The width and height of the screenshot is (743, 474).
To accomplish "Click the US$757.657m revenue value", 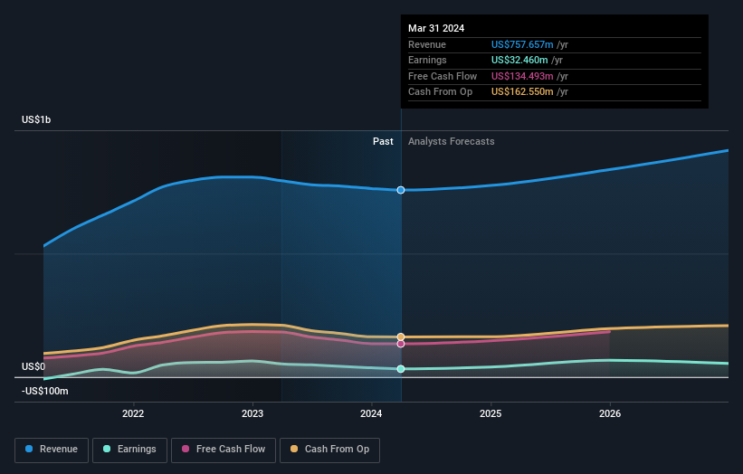I will [x=522, y=44].
